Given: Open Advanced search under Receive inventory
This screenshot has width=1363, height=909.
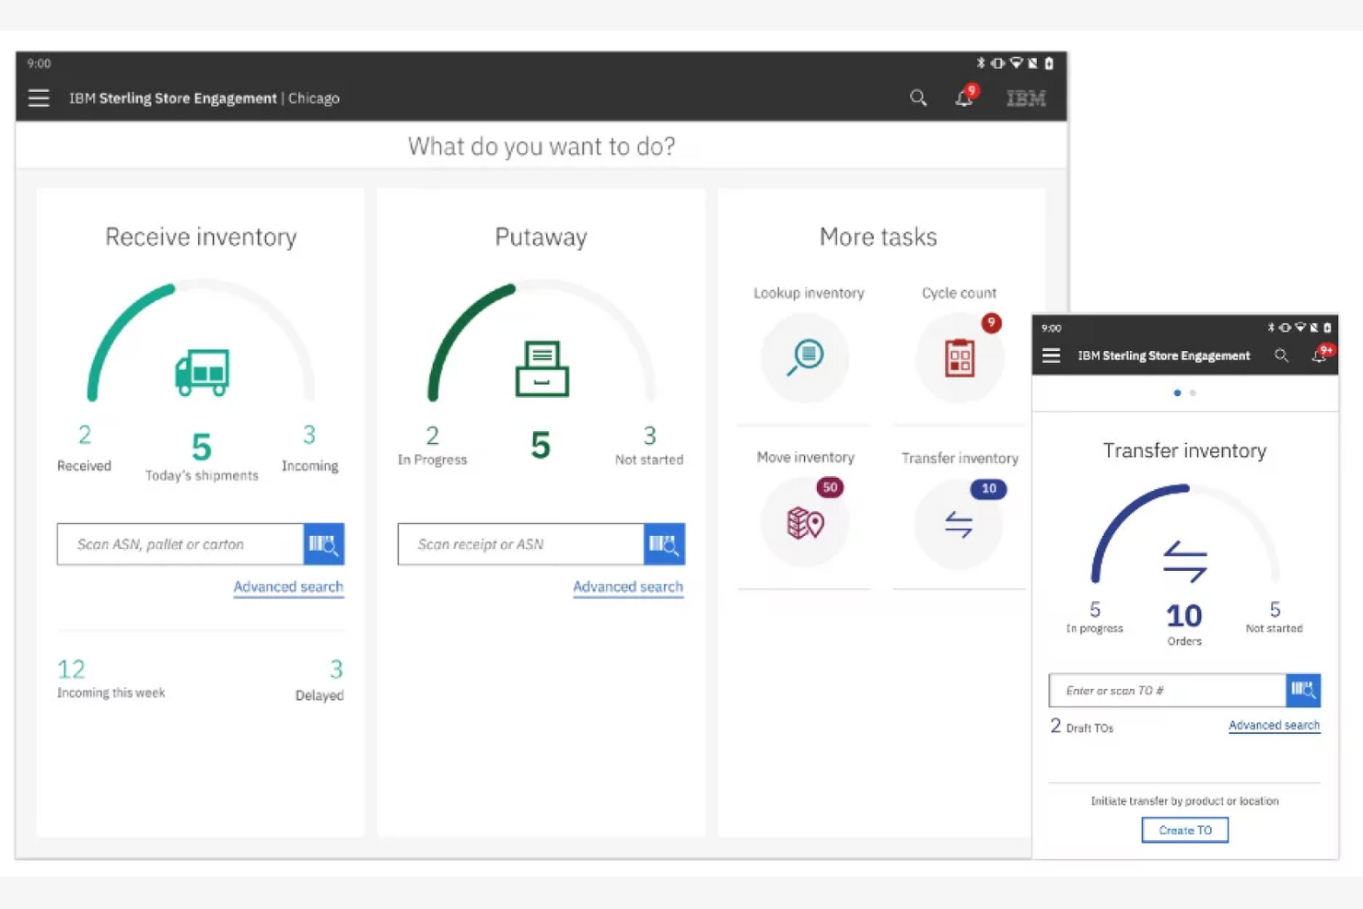Looking at the screenshot, I should [x=288, y=587].
